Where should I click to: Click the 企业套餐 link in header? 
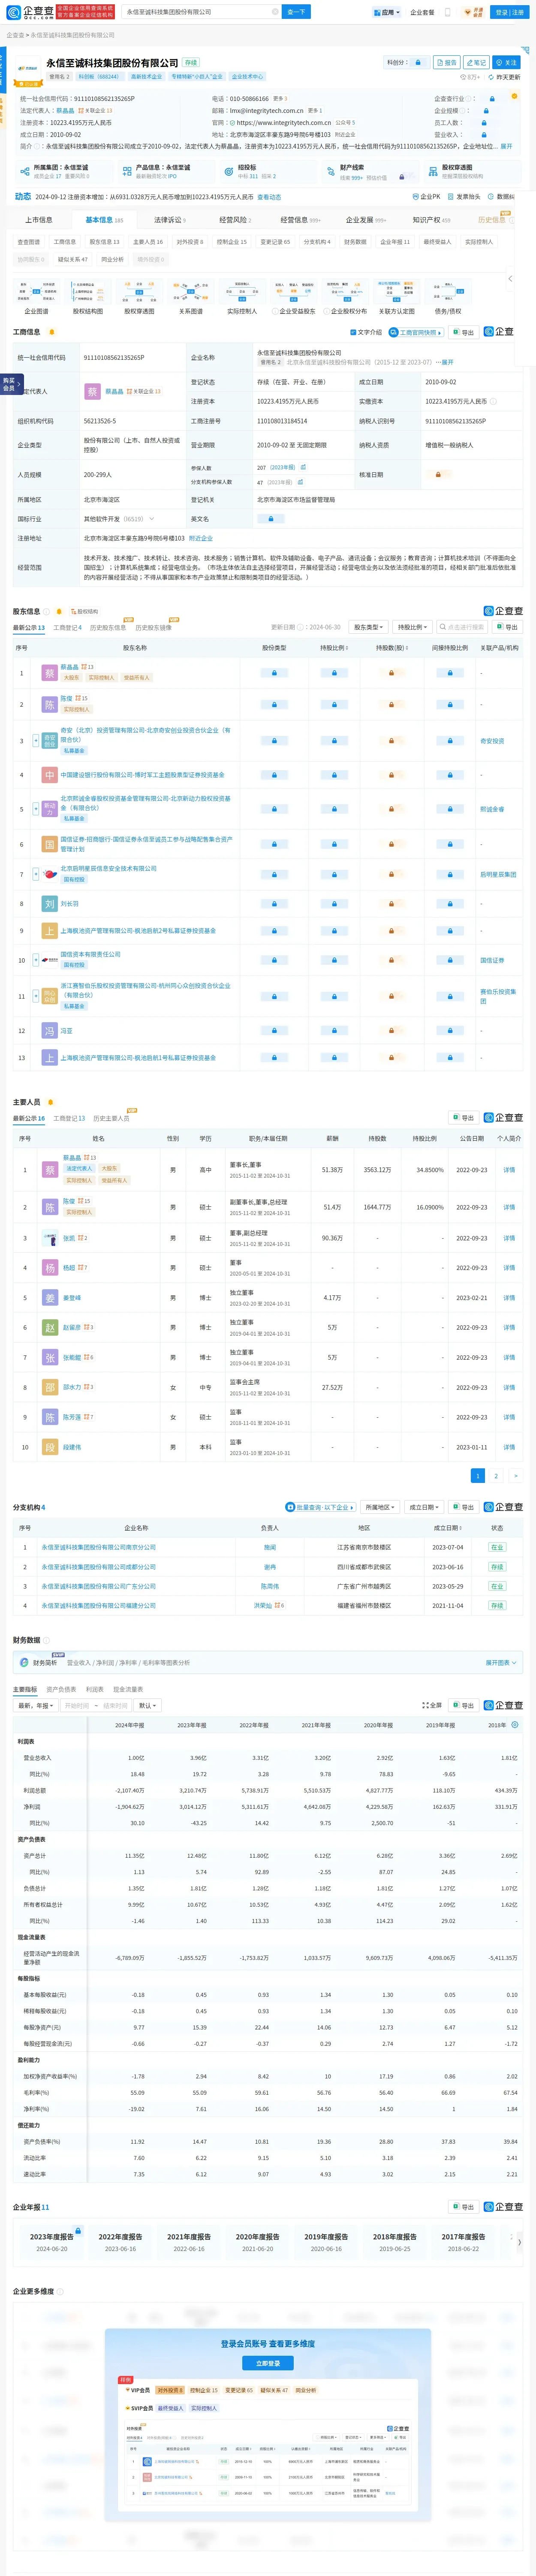pyautogui.click(x=422, y=12)
